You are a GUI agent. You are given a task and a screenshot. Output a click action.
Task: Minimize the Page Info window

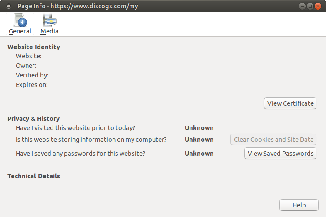point(302,6)
